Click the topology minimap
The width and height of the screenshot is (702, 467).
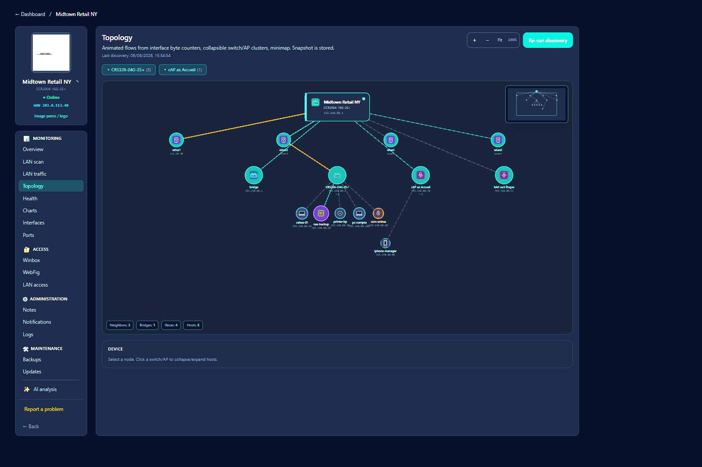tap(537, 104)
